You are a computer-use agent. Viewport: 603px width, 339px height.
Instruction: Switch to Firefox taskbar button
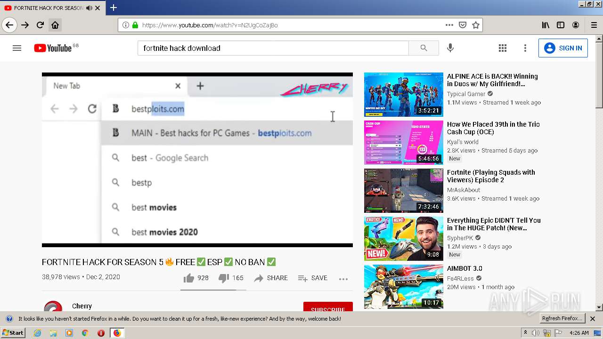click(x=117, y=333)
